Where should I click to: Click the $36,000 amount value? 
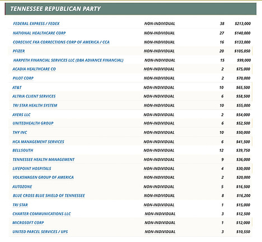click(243, 160)
